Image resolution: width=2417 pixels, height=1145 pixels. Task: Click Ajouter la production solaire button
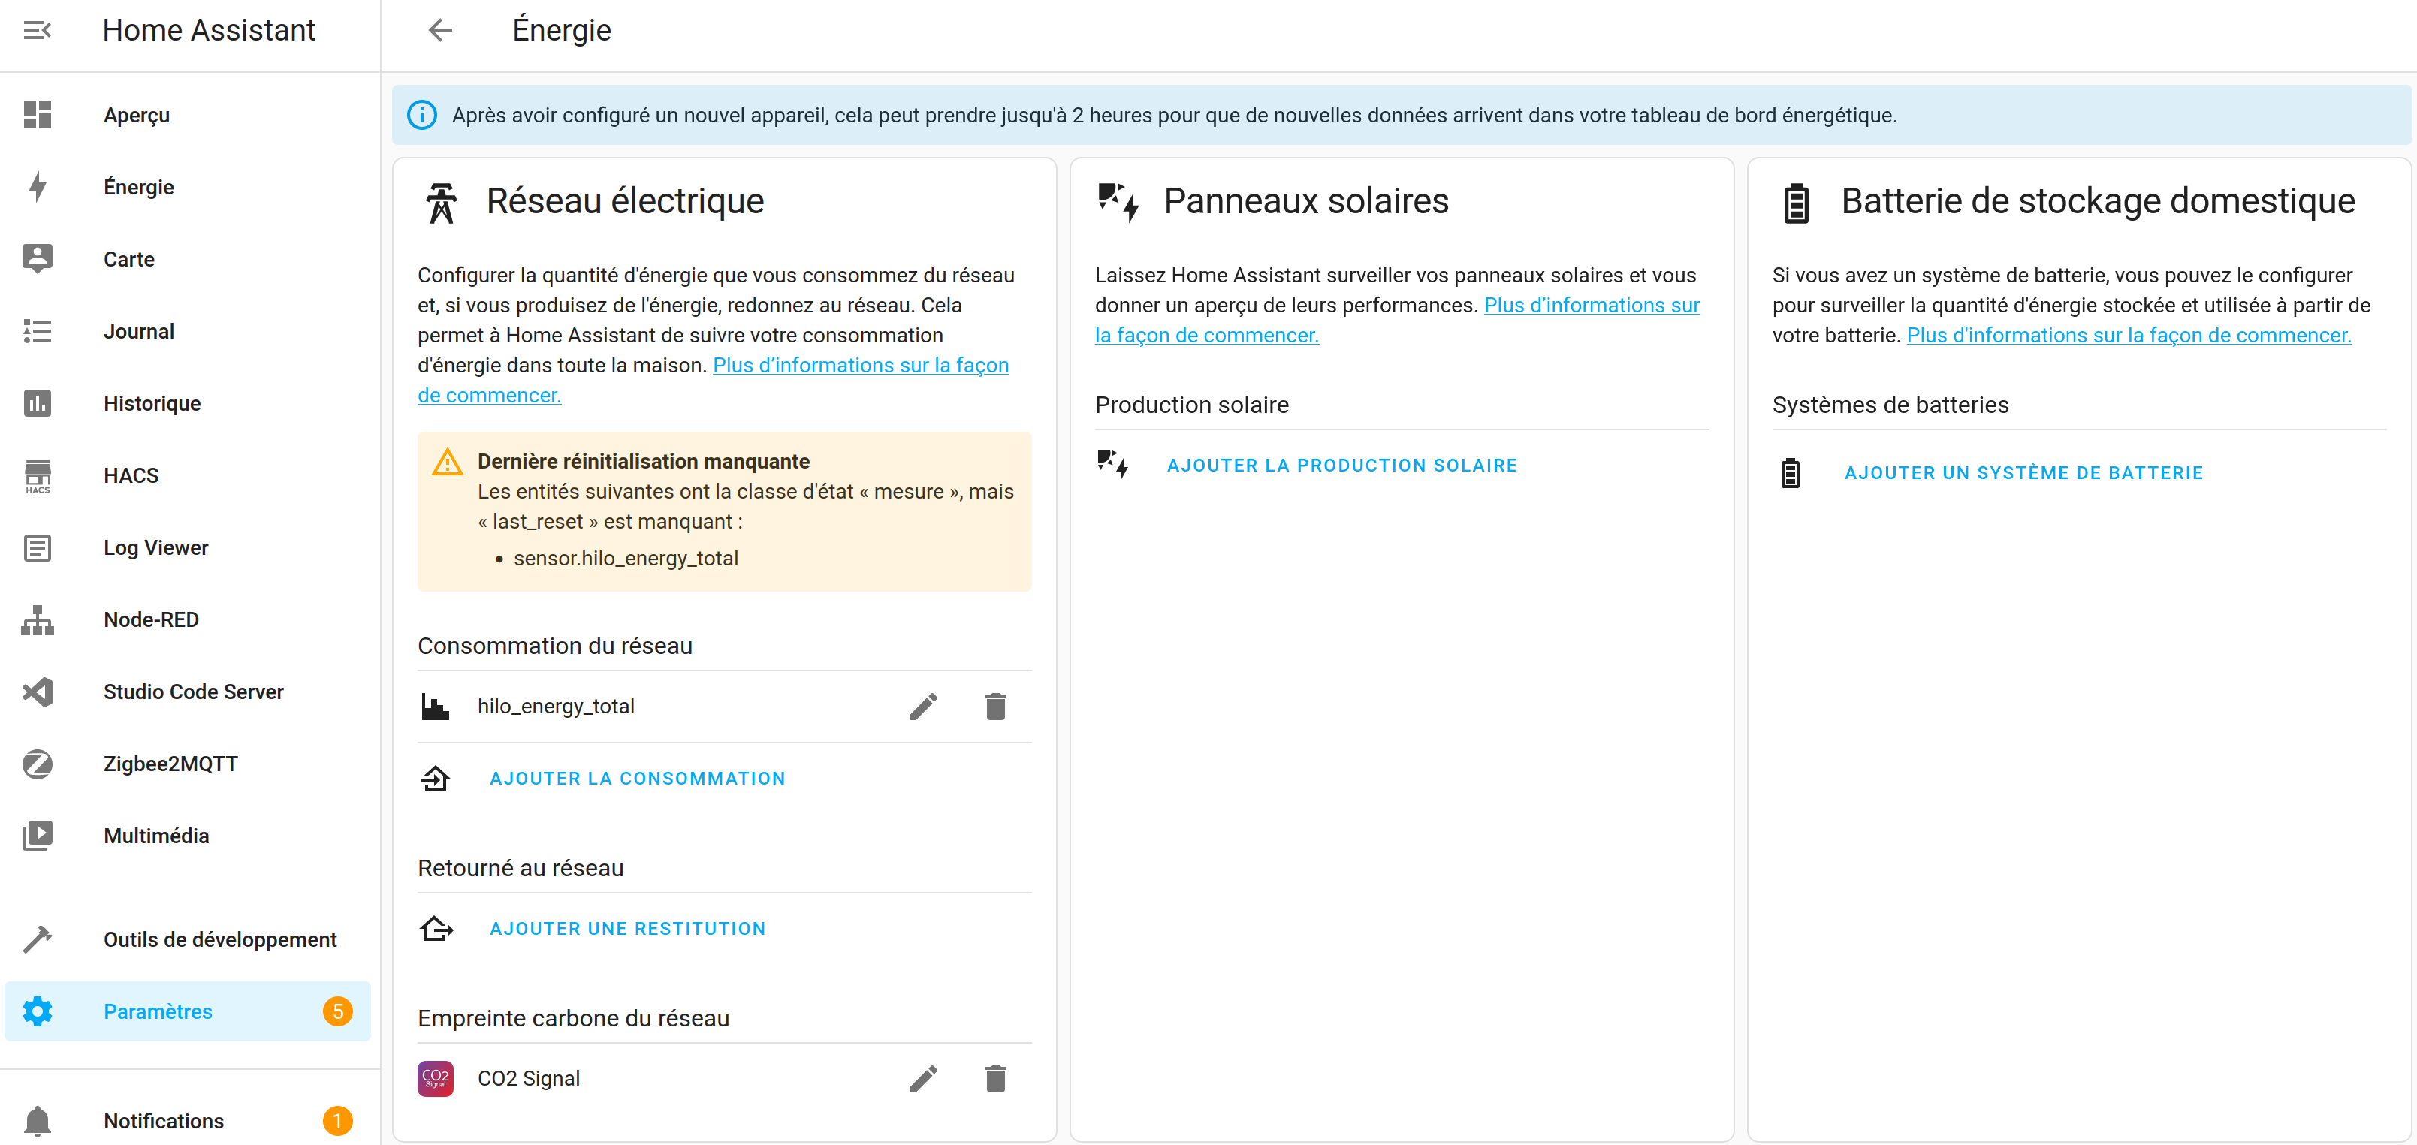(1341, 465)
